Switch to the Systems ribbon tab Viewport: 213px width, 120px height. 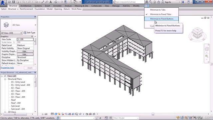tap(38, 6)
